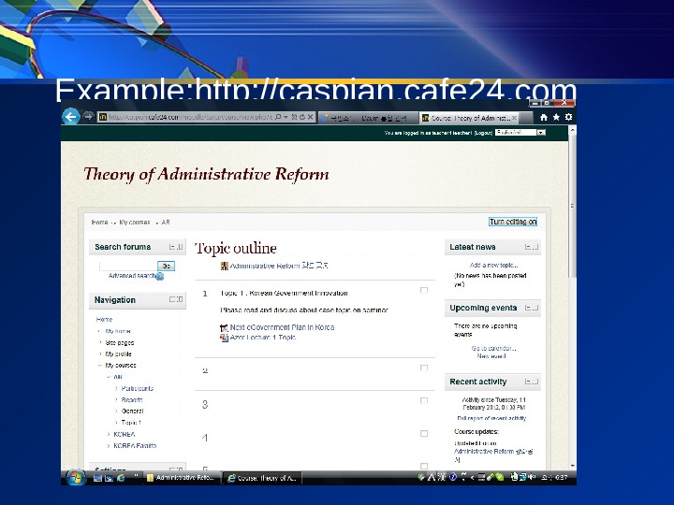
Task: Click the browser address bar URL
Action: tap(189, 117)
